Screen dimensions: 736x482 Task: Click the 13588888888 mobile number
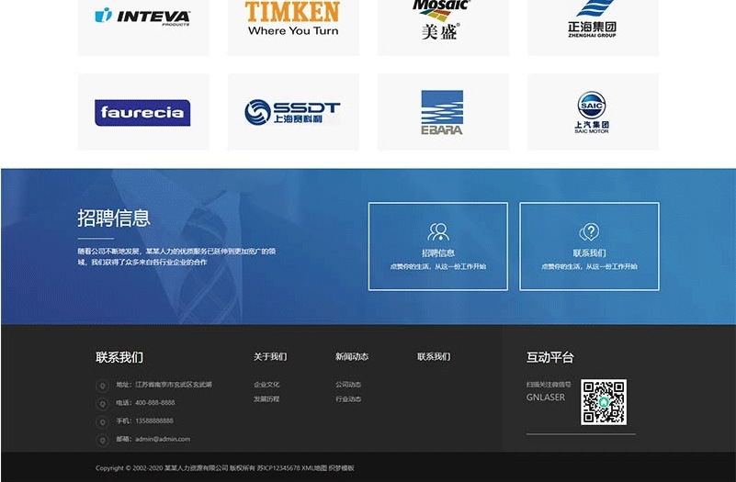coord(154,421)
